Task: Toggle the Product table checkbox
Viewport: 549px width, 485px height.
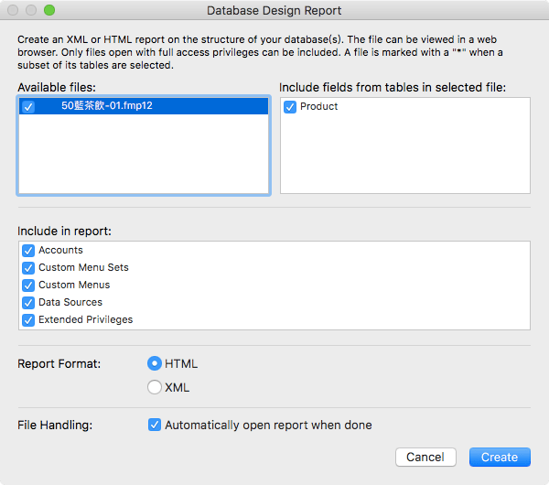Action: point(290,107)
